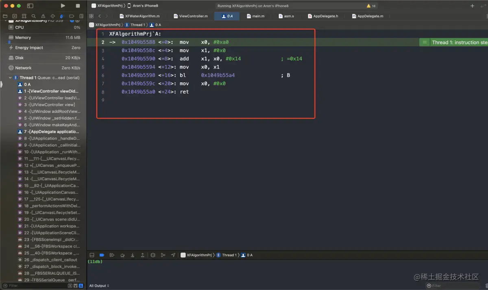
Task: Open the Issue navigator warning icon
Action: [43, 16]
